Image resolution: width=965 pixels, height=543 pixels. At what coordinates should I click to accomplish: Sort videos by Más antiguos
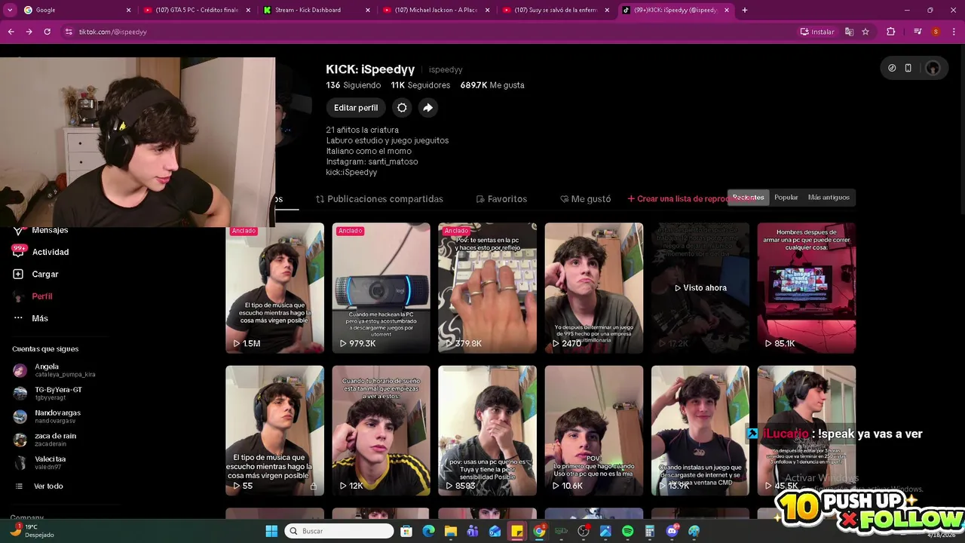[829, 198]
